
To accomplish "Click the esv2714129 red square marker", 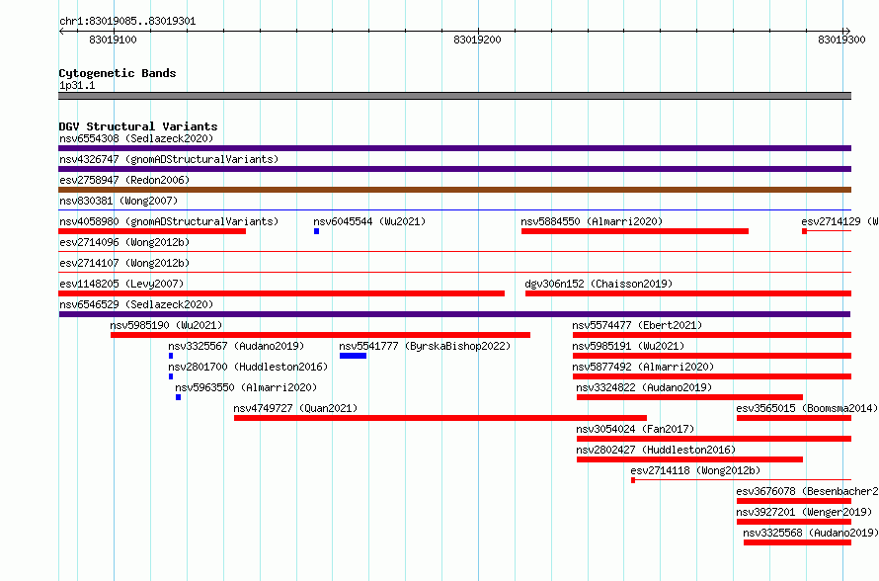I will point(805,231).
